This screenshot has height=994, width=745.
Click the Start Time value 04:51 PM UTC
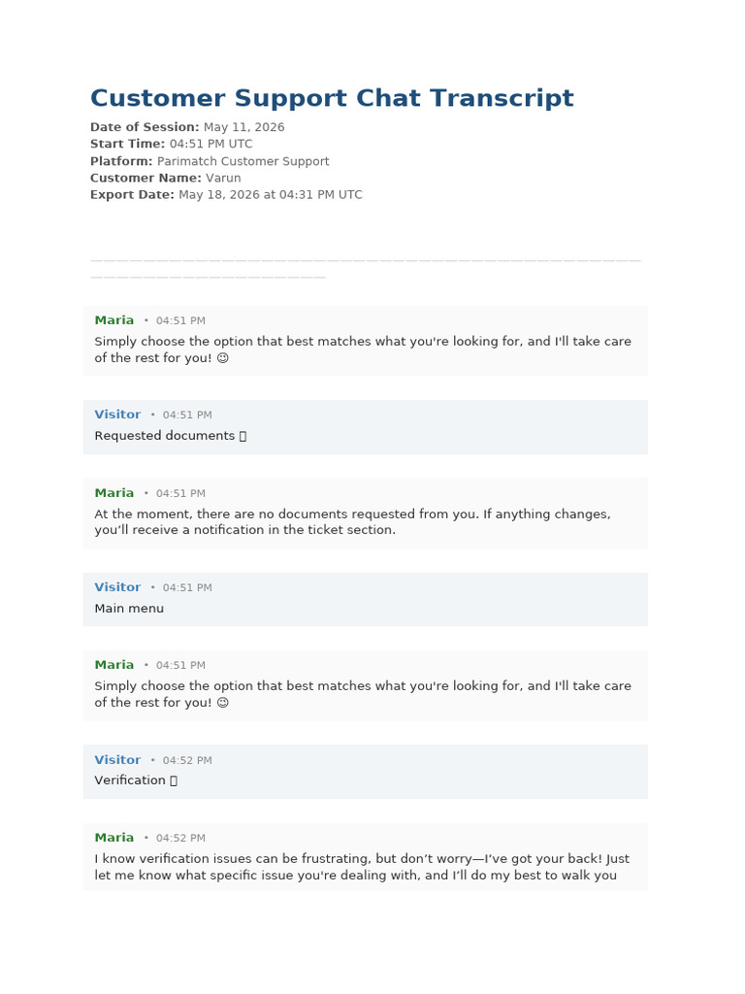[x=211, y=144]
